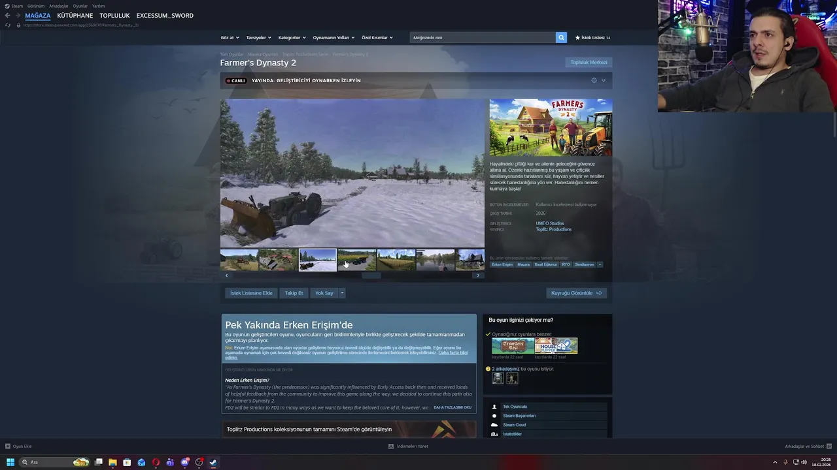Expand the Göz at dropdown

(x=230, y=37)
